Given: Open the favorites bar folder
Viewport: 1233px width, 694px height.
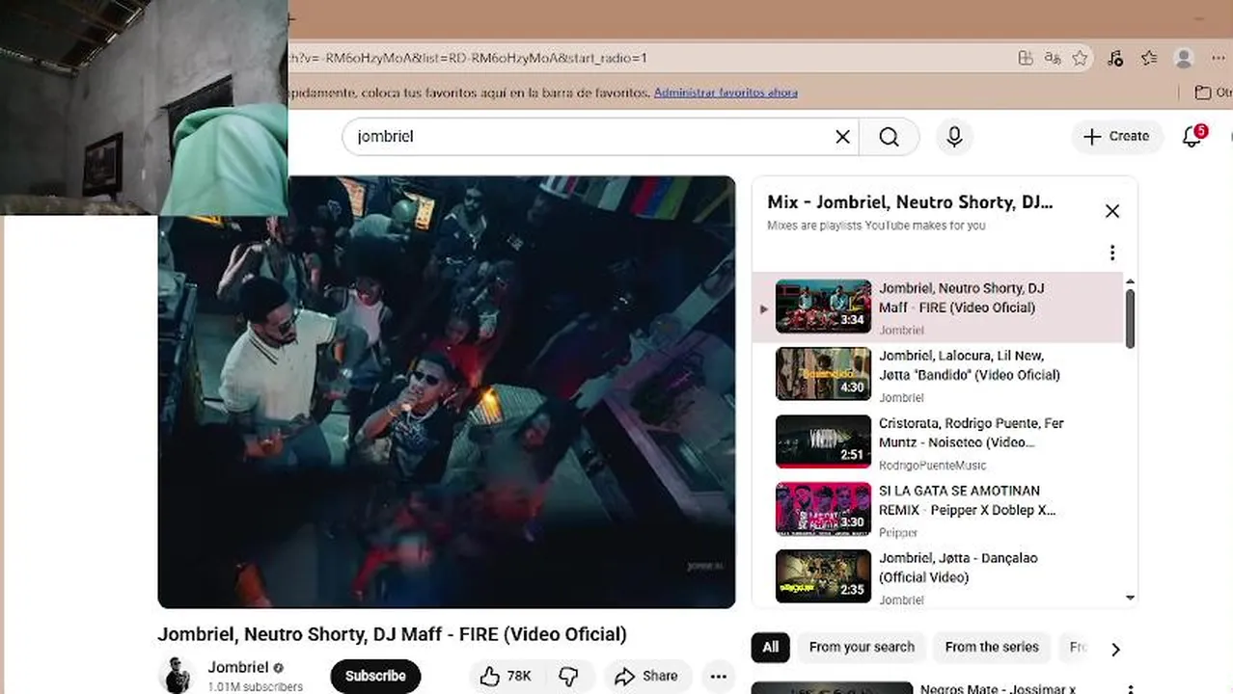Looking at the screenshot, I should pyautogui.click(x=1212, y=93).
